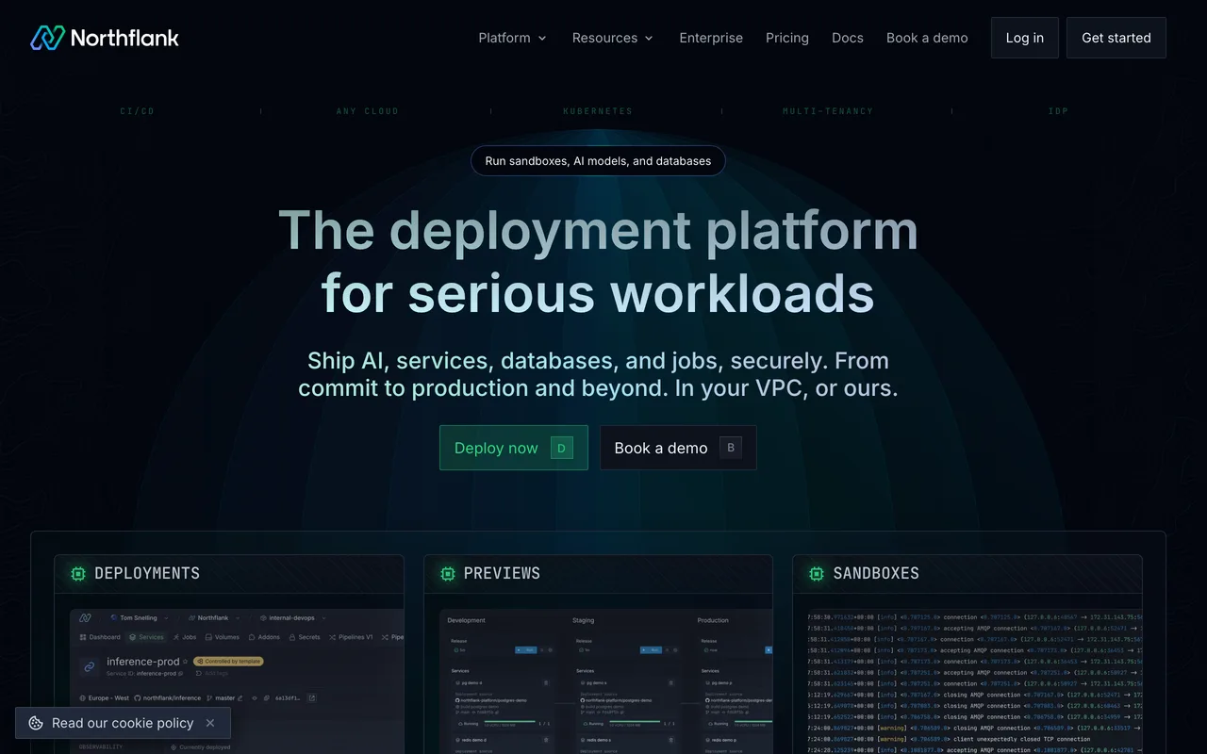Screen dimensions: 1207x754
Task: Click the northflank/inference repository label
Action: (x=168, y=697)
